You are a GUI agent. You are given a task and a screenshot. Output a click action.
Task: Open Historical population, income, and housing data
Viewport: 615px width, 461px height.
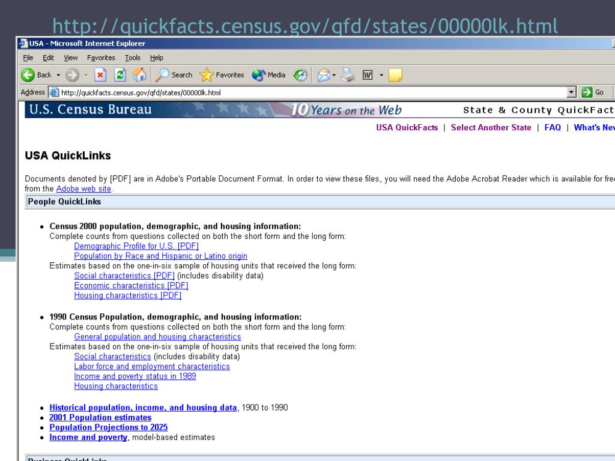click(x=143, y=408)
